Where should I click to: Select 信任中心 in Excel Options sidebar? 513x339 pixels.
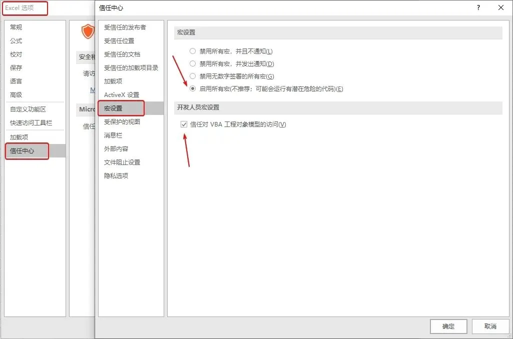tap(35, 150)
